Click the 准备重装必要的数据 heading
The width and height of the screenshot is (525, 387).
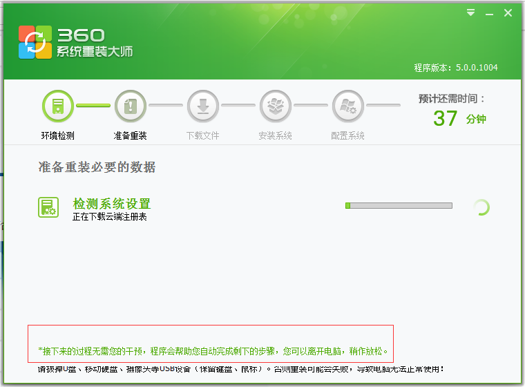coord(97,167)
